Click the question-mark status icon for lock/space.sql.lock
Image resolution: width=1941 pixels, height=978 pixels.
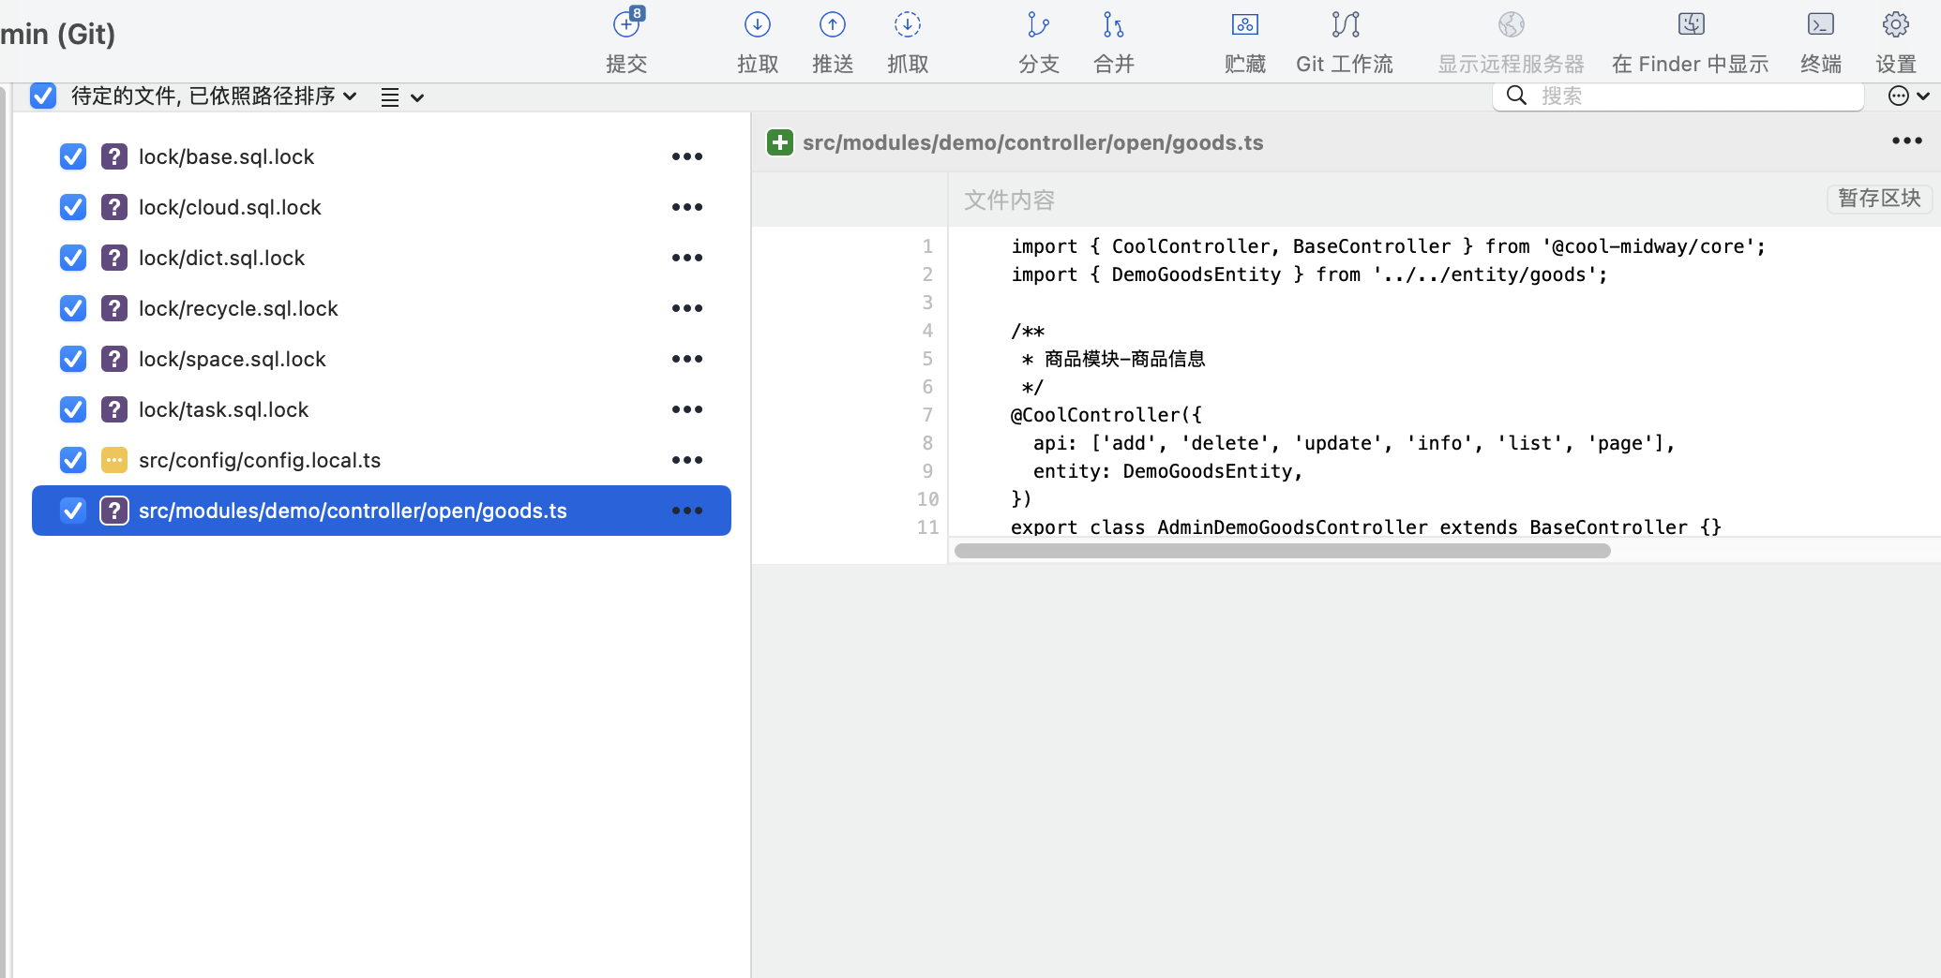pos(114,359)
